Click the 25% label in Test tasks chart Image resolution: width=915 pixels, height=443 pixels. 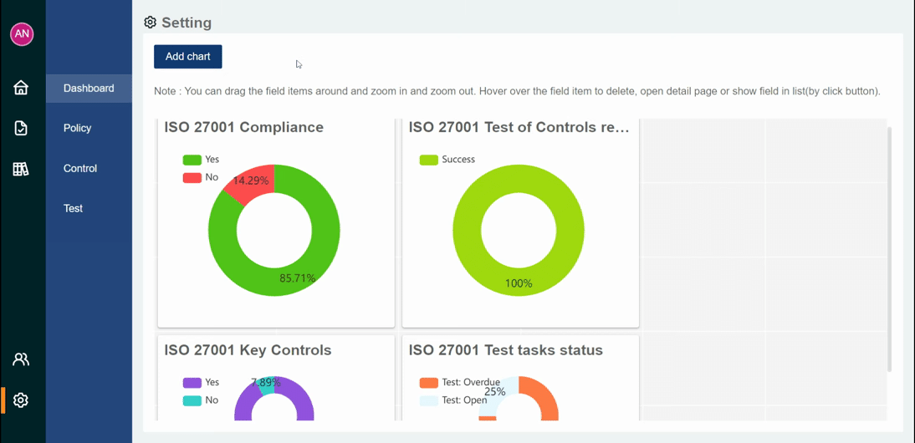[x=495, y=392]
